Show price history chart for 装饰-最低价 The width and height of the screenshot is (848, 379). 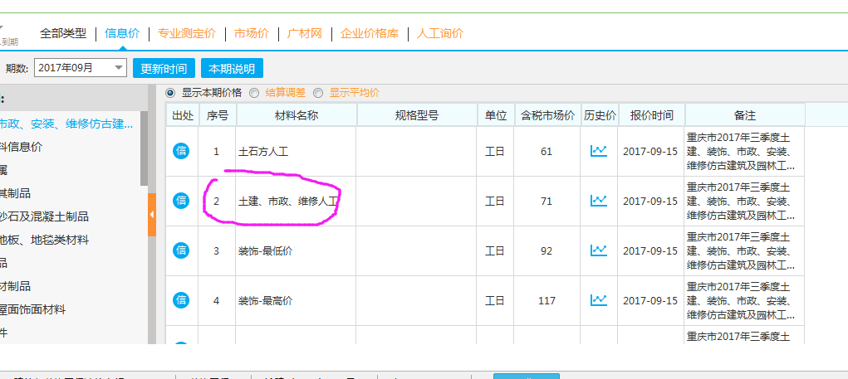click(599, 250)
